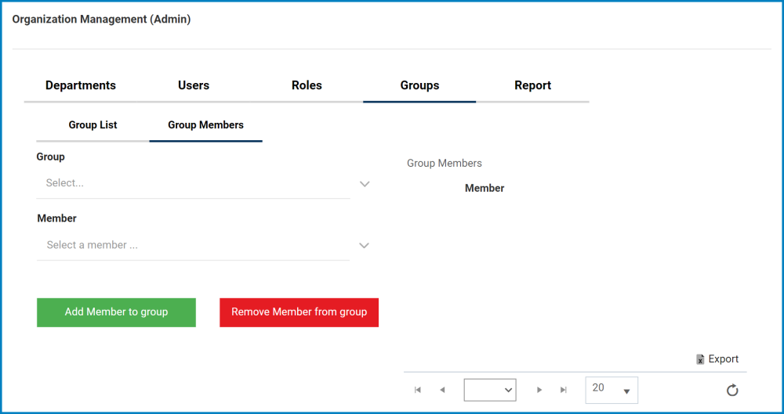
Task: Click the refresh grid icon
Action: pyautogui.click(x=732, y=390)
